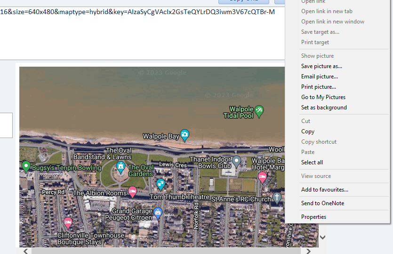The height and width of the screenshot is (254, 393).
Task: Choose 'Select all' menu entry
Action: (312, 162)
